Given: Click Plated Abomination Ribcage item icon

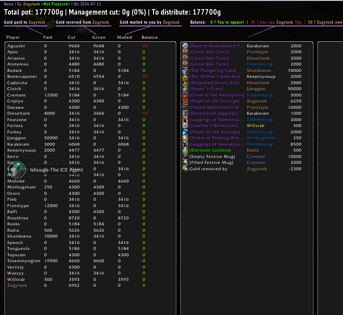Looking at the screenshot, I should (185, 107).
